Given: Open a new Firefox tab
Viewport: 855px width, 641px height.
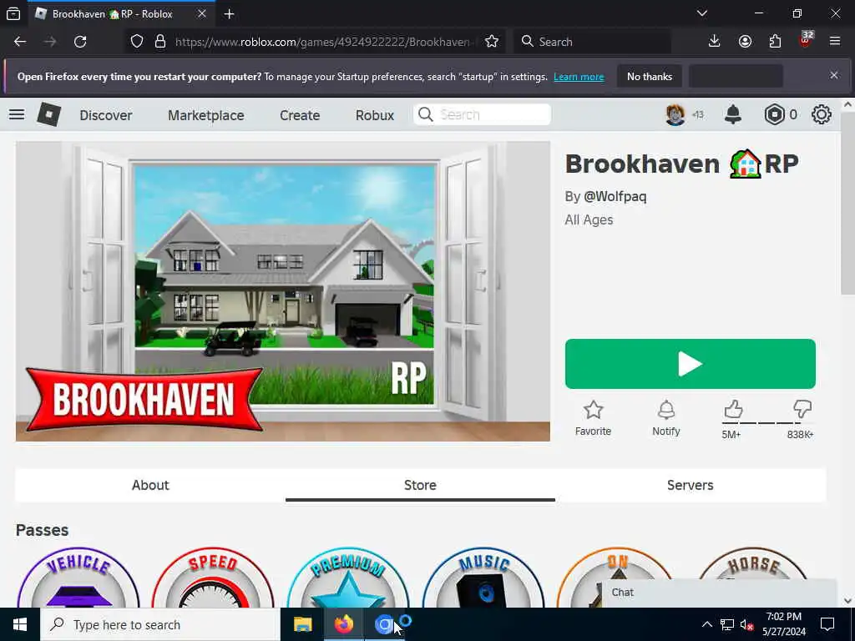Looking at the screenshot, I should (229, 14).
